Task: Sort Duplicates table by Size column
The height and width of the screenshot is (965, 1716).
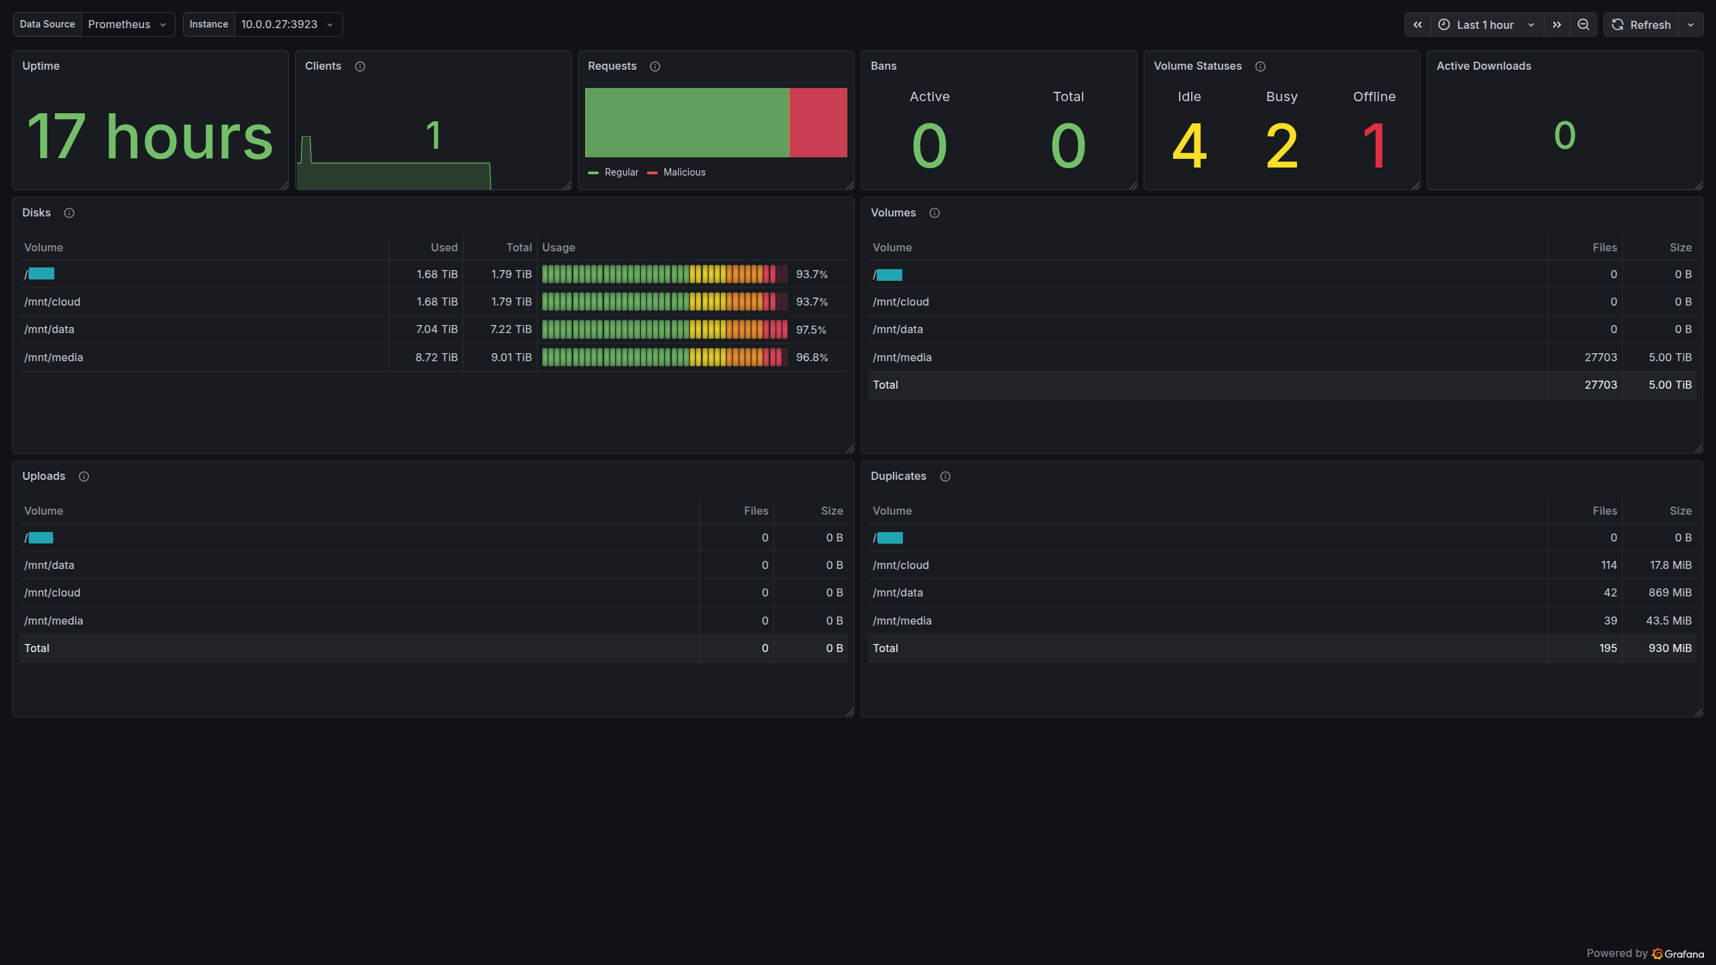Action: pyautogui.click(x=1680, y=511)
